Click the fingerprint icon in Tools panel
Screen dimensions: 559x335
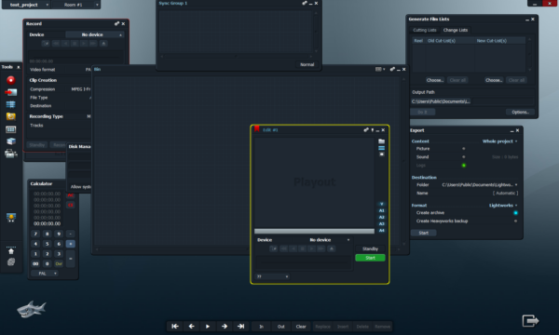point(11,262)
